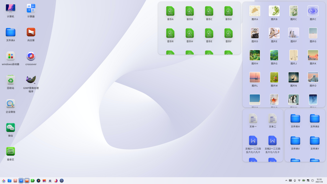Launch 微信 from the desktop

point(11,128)
